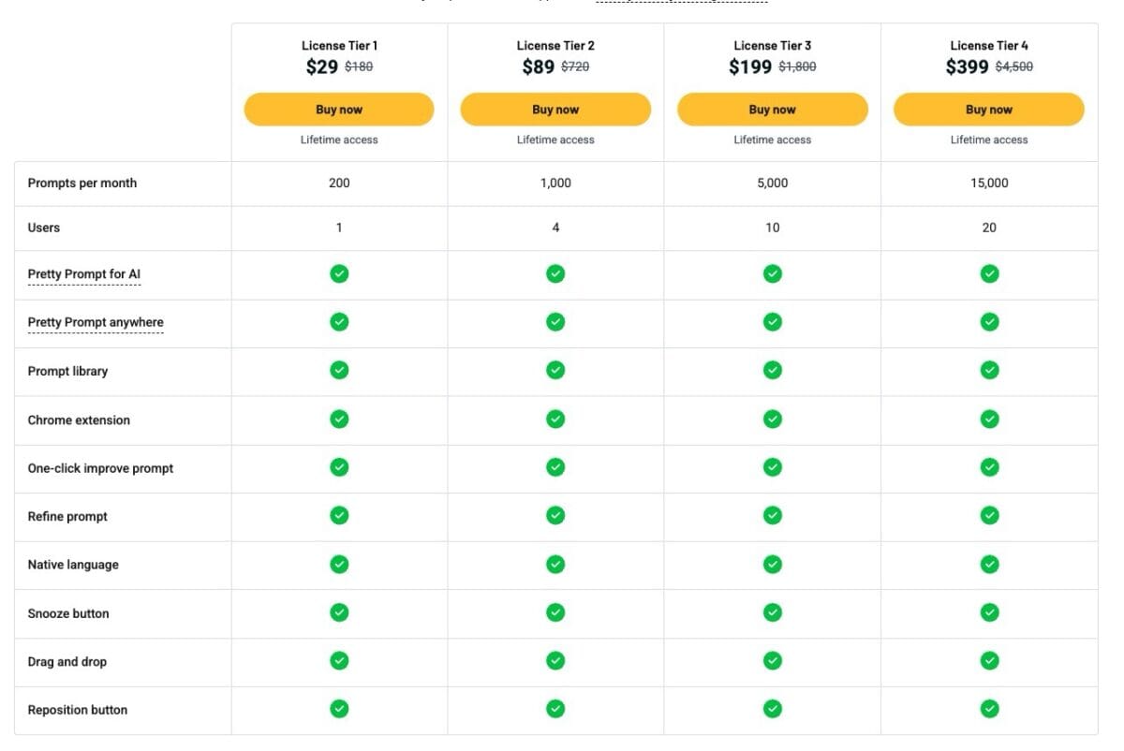Screen dimensions: 1124x751
Task: Click Tier 1 Native language checkmark icon
Action: pos(339,564)
